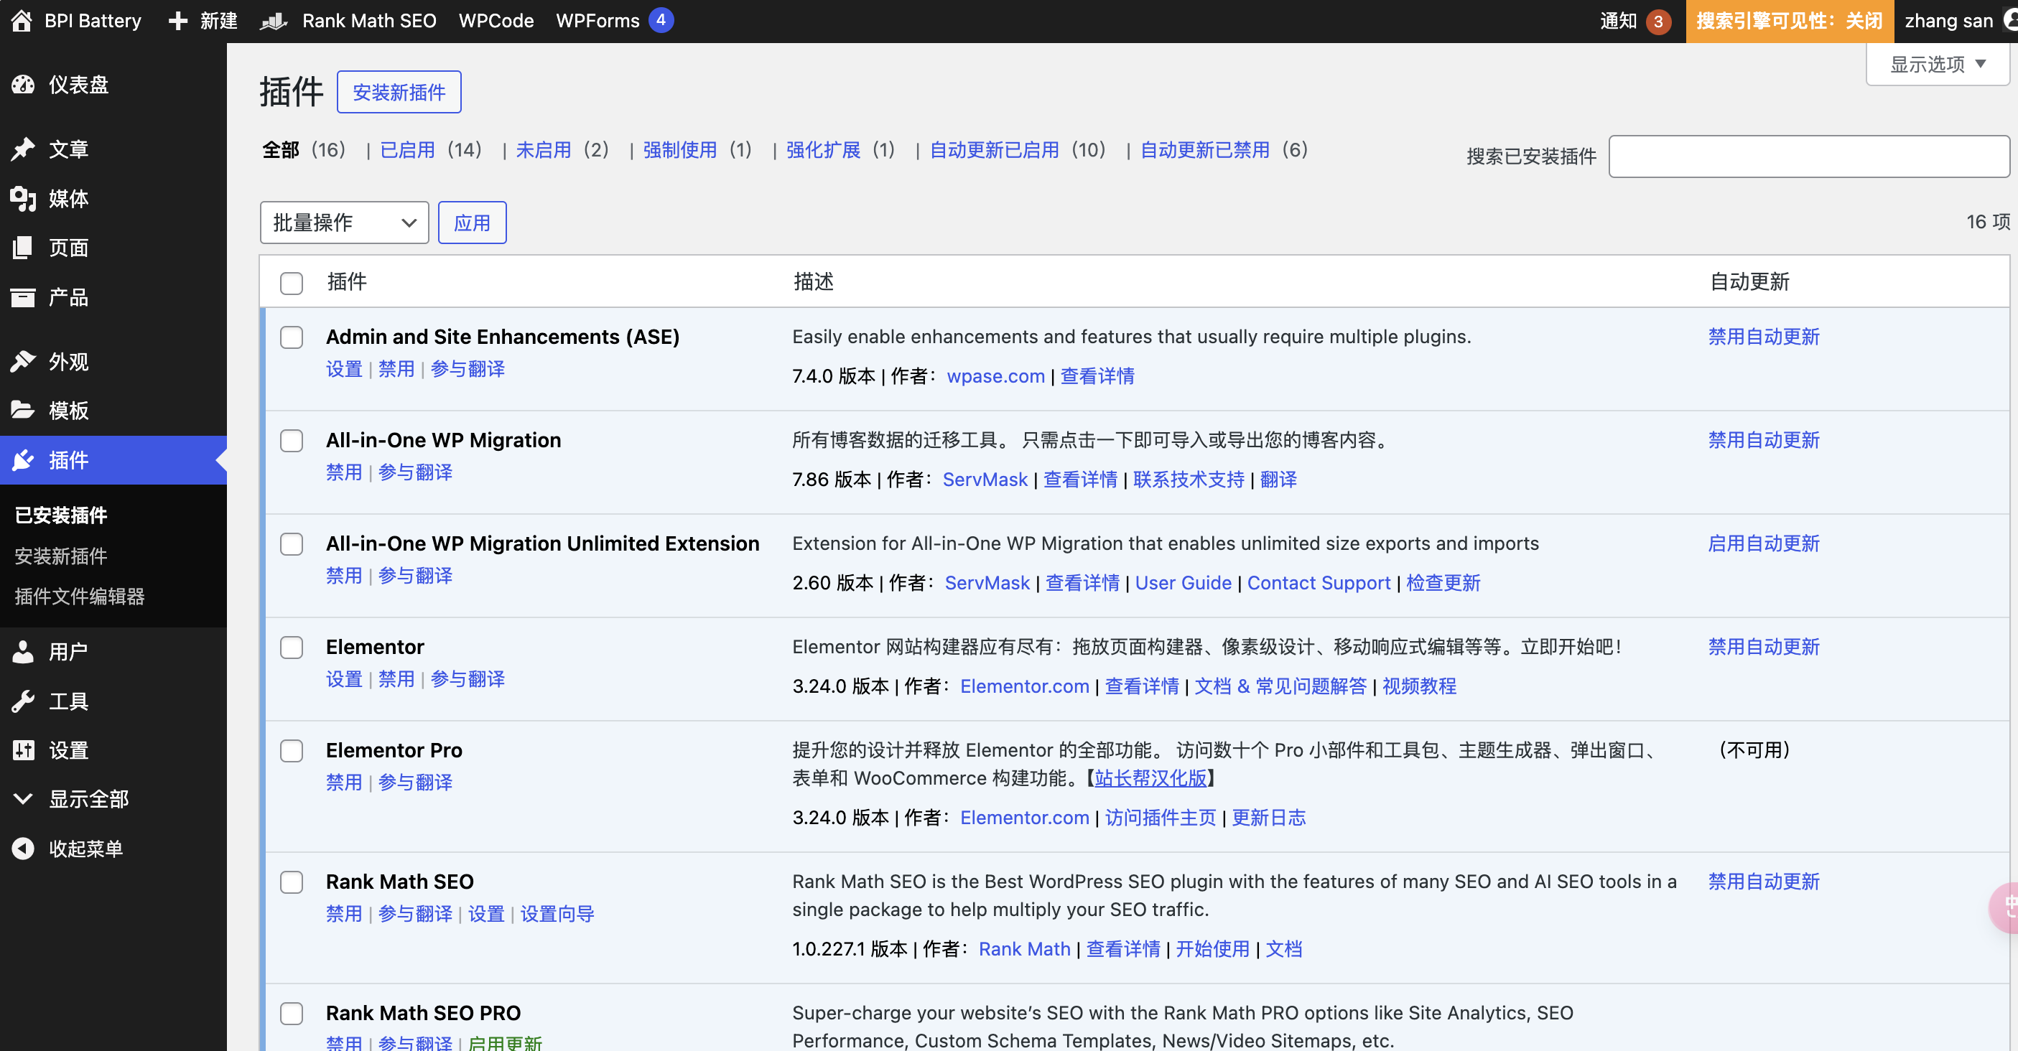Click 启用更新 link under Rank Math SEO PRO
The width and height of the screenshot is (2018, 1051).
pos(504,1042)
